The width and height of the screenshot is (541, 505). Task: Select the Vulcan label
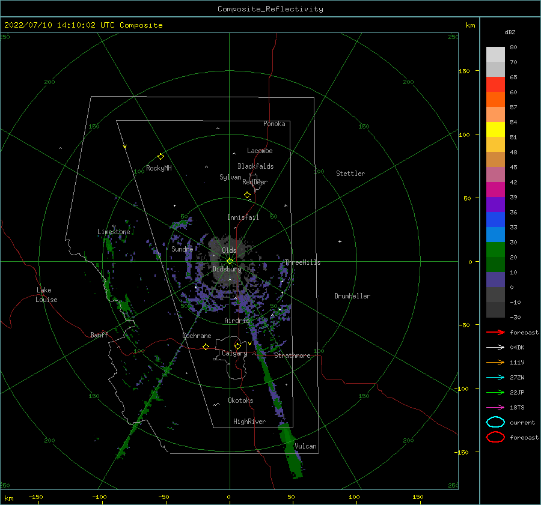[305, 446]
